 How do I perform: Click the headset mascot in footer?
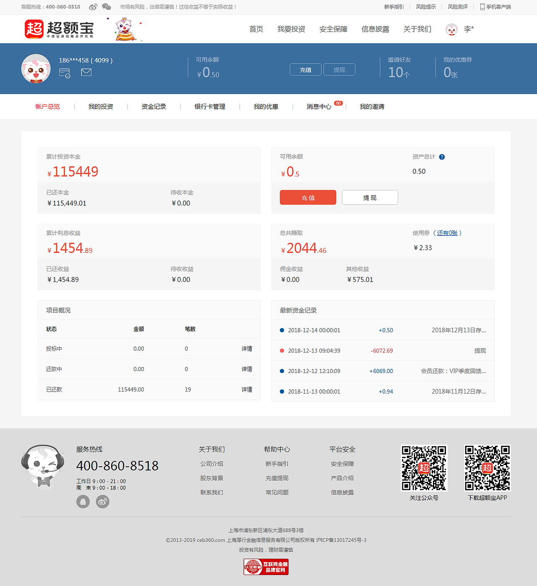[x=42, y=466]
